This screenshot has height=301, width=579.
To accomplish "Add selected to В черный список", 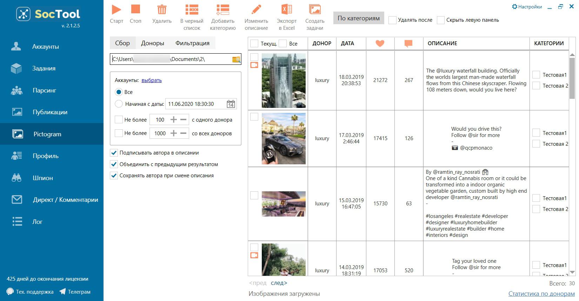I will coord(192,9).
